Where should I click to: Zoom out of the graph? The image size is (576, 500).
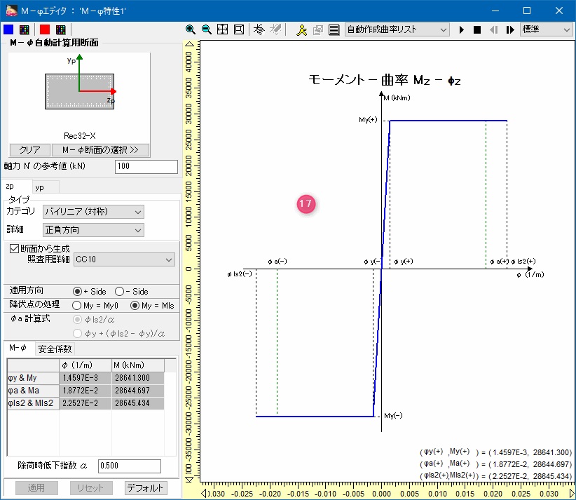pyautogui.click(x=207, y=29)
